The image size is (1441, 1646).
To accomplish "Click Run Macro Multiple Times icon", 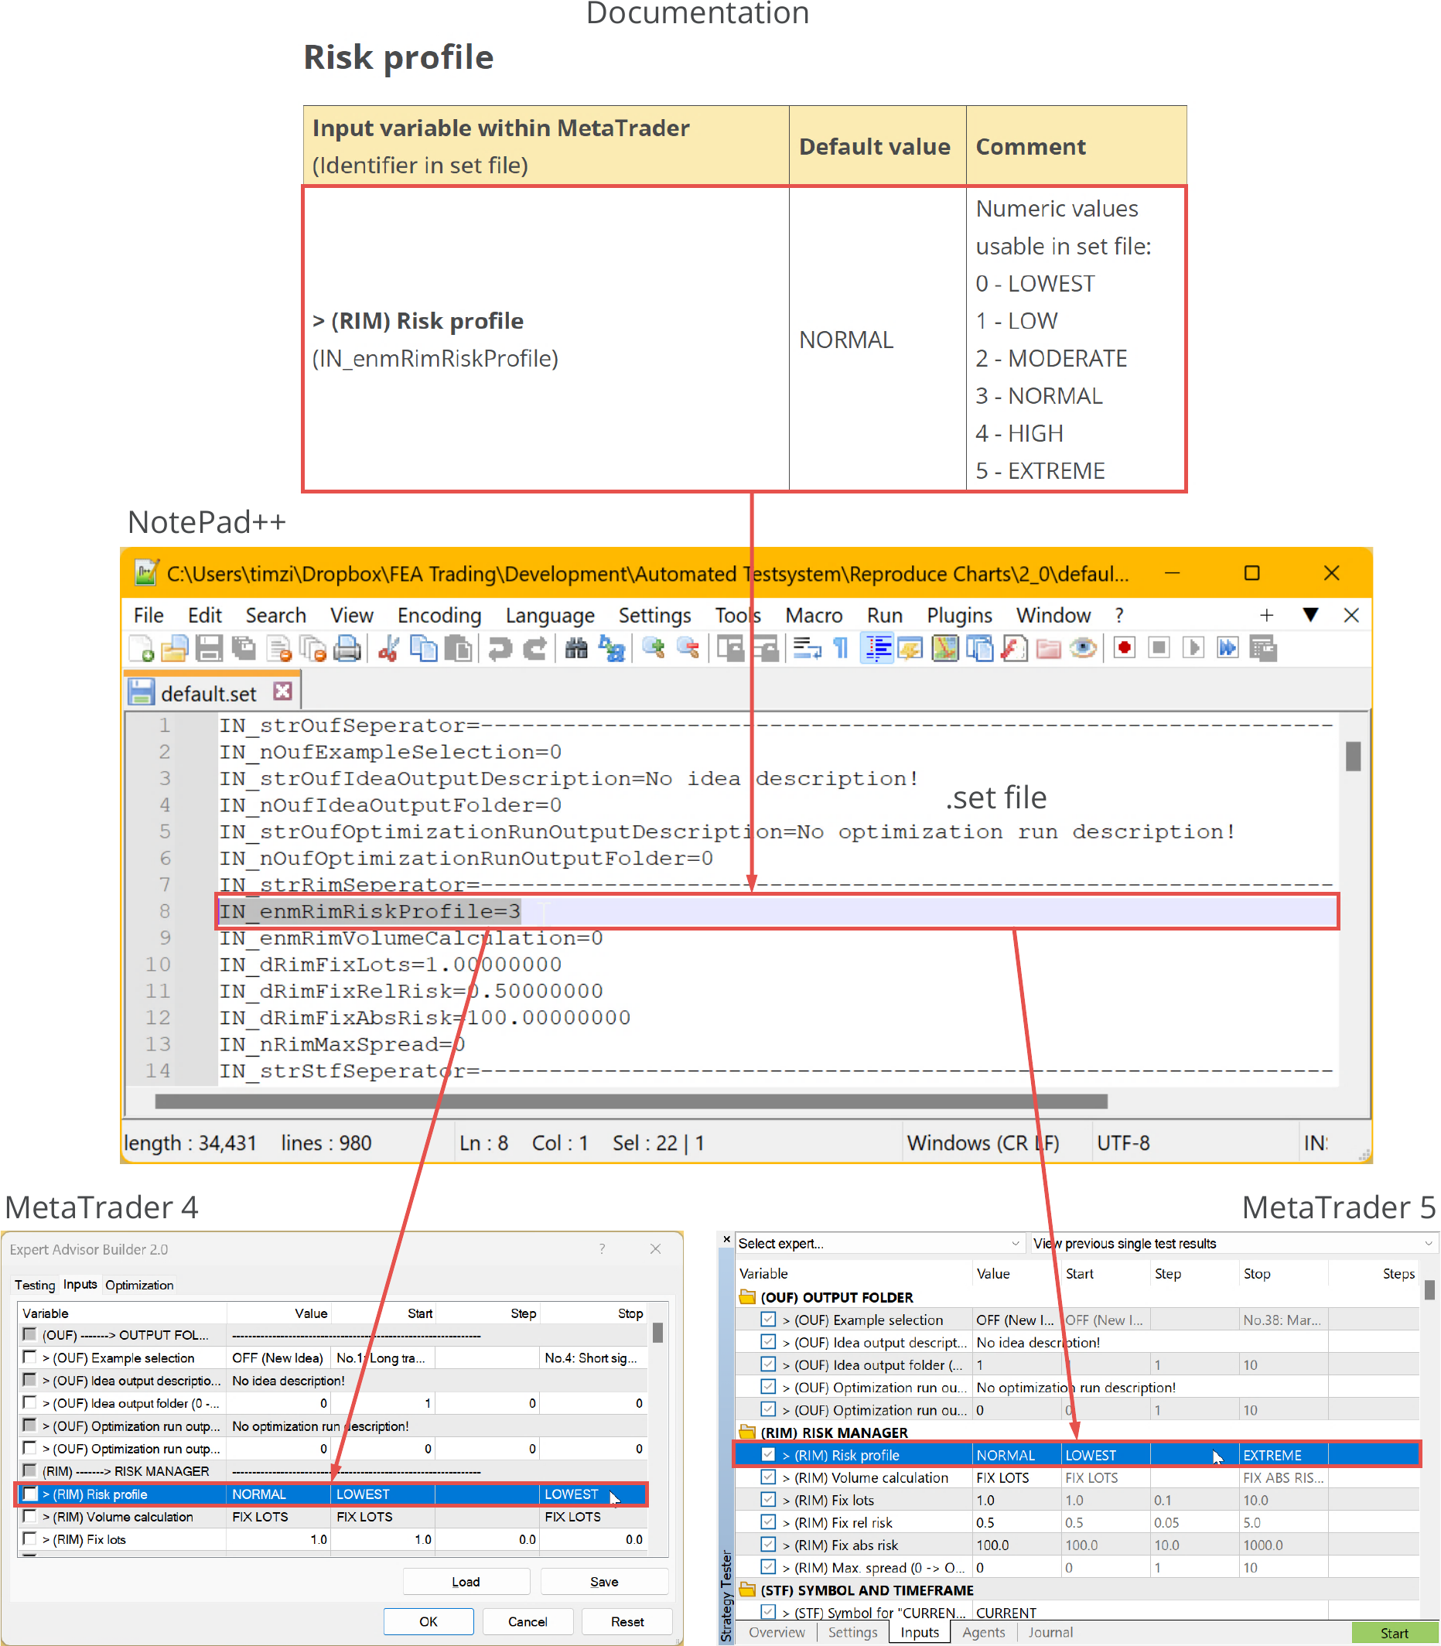I will (x=1228, y=648).
